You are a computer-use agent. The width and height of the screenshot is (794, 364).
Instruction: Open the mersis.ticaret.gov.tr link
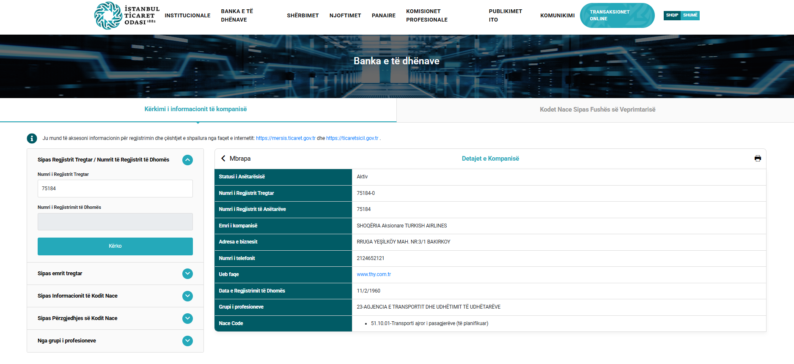[x=286, y=138]
